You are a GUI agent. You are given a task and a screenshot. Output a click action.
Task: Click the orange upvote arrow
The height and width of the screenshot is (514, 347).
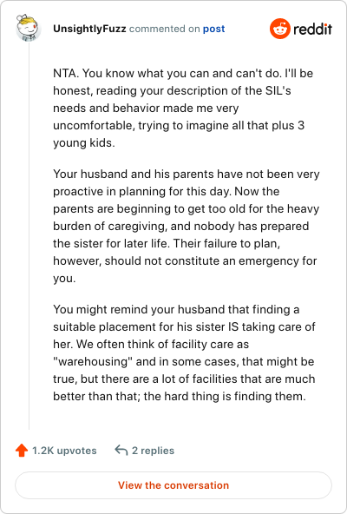(22, 451)
